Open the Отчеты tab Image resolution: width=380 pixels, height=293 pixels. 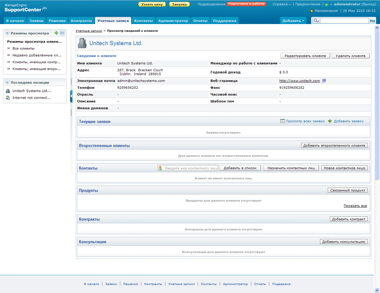pos(200,21)
